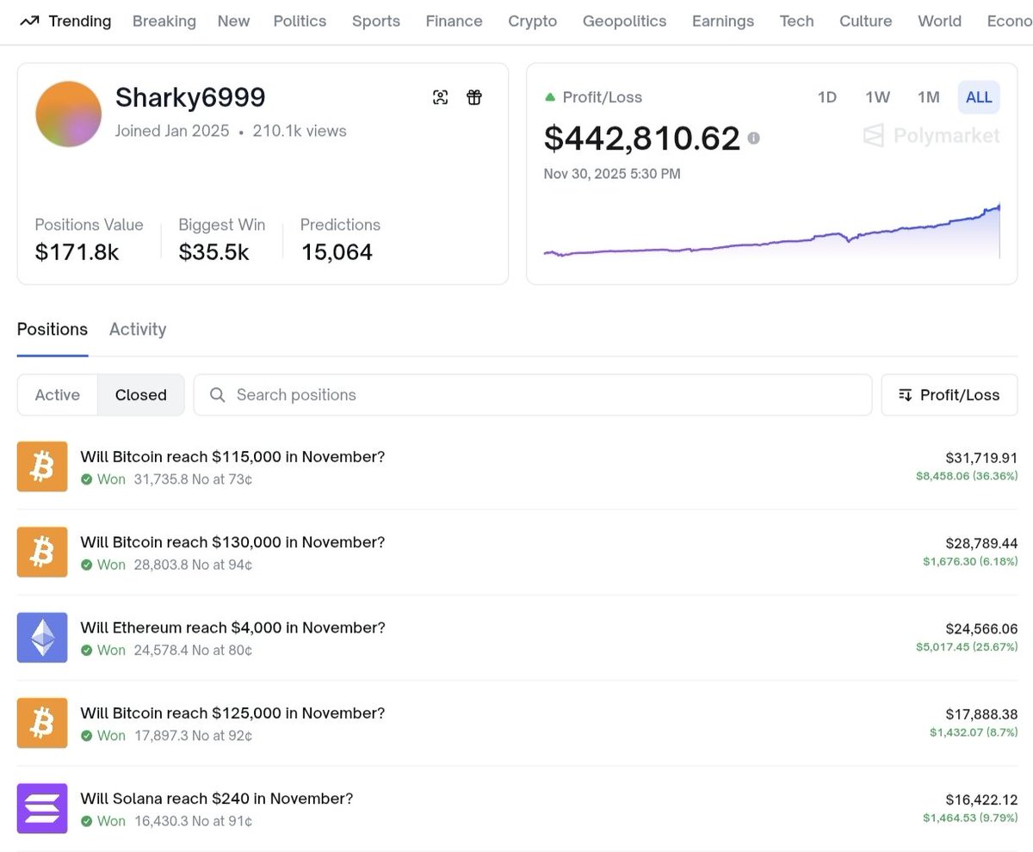The width and height of the screenshot is (1033, 852).
Task: Click the Sharky6999 gradient avatar
Action: pos(69,114)
